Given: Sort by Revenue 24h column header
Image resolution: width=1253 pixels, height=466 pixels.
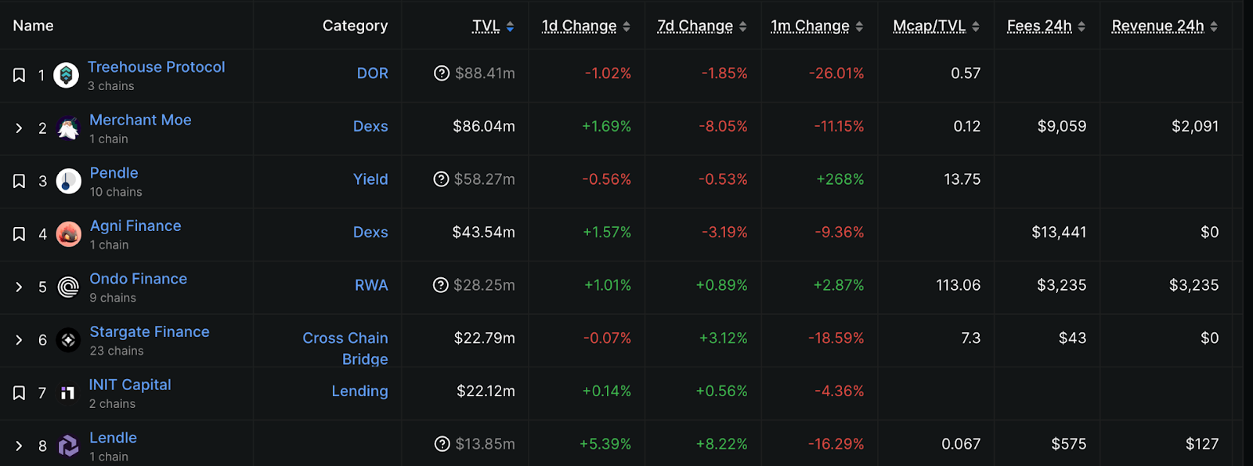Looking at the screenshot, I should [1165, 26].
